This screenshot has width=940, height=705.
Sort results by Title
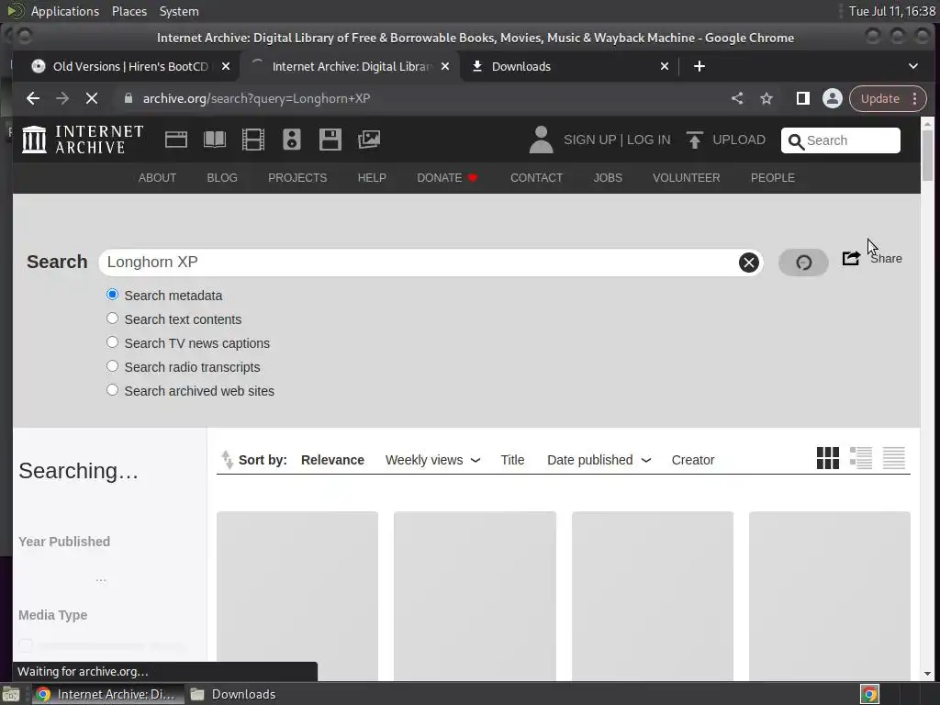pyautogui.click(x=512, y=460)
